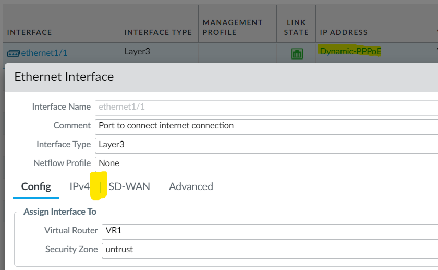The image size is (438, 270).
Task: Go to the Advanced tab
Action: (191, 186)
